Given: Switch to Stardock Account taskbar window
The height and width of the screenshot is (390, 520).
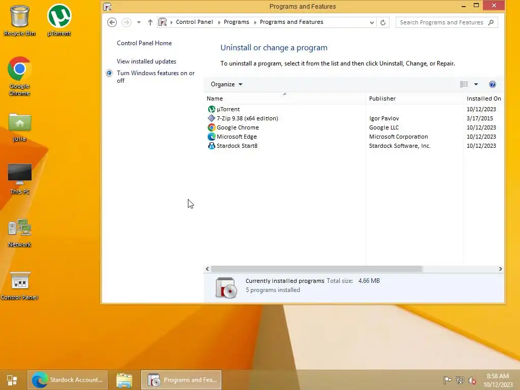Looking at the screenshot, I should 68,380.
